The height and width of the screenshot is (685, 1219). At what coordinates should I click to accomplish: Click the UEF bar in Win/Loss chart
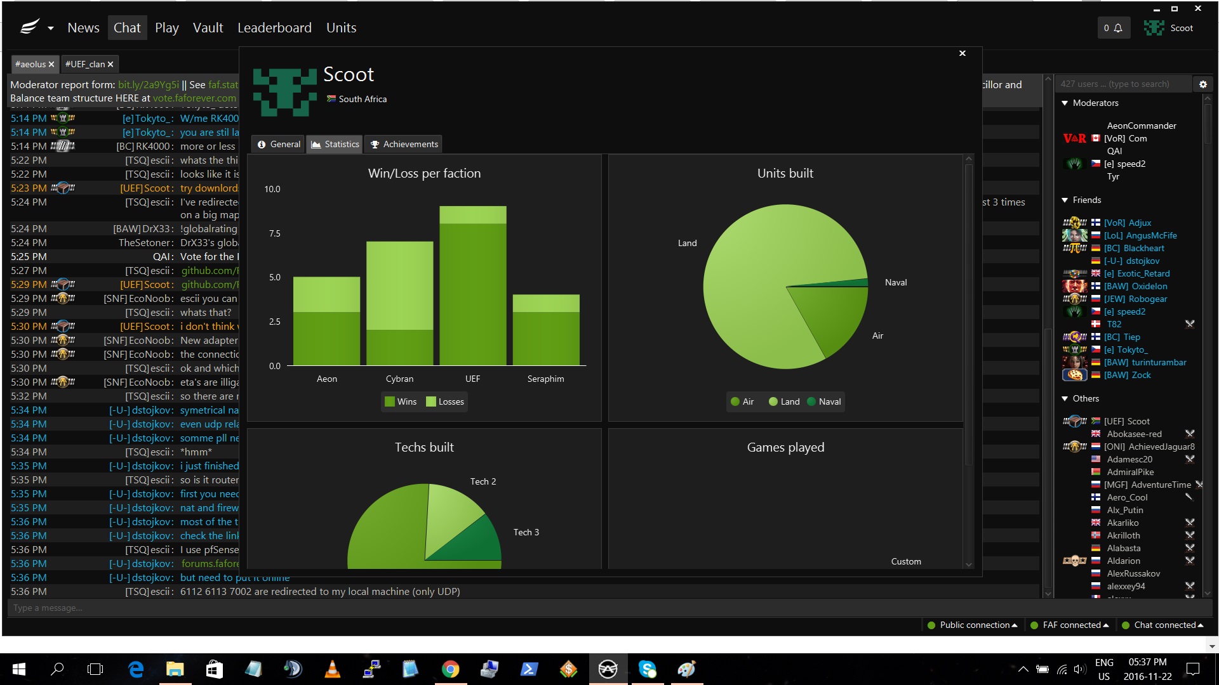(x=473, y=286)
